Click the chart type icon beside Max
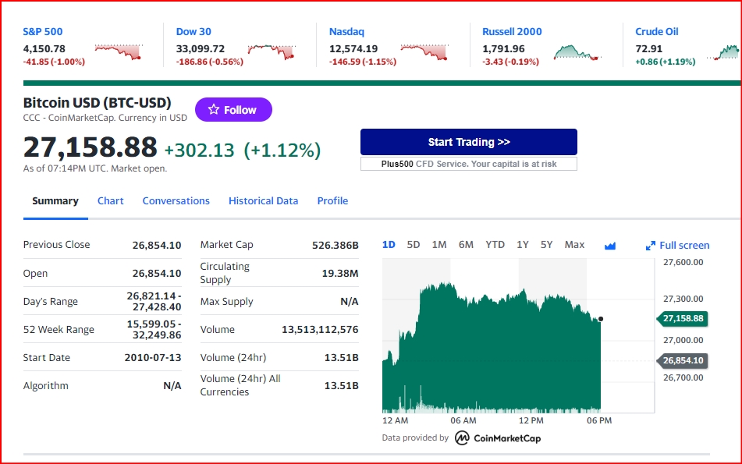 [x=610, y=246]
